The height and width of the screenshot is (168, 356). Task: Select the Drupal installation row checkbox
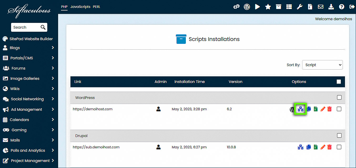click(339, 147)
